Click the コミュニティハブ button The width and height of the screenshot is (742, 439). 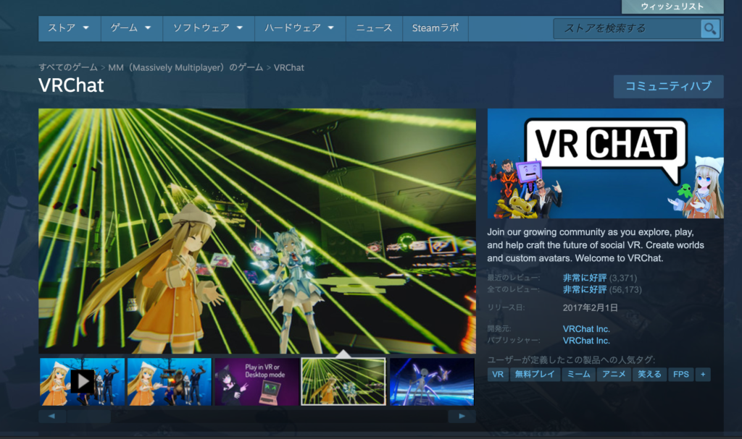(x=668, y=86)
